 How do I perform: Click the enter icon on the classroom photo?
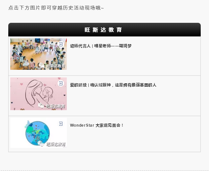coord(61,44)
